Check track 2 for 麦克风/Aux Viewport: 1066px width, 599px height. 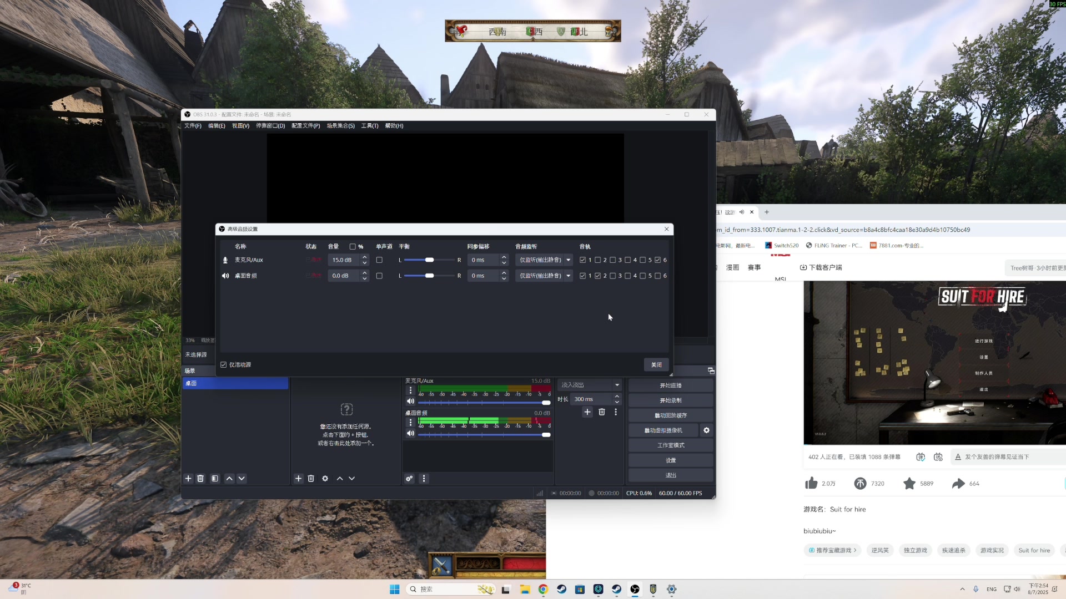[597, 260]
